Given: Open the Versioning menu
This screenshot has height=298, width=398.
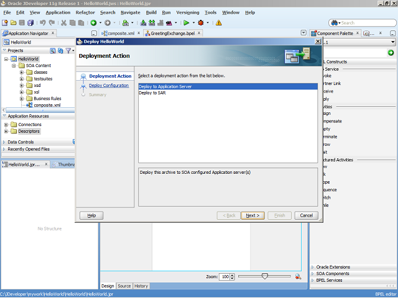Looking at the screenshot, I should (x=187, y=12).
